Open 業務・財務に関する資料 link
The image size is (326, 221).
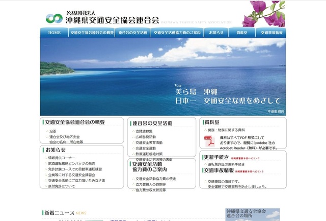226,130
